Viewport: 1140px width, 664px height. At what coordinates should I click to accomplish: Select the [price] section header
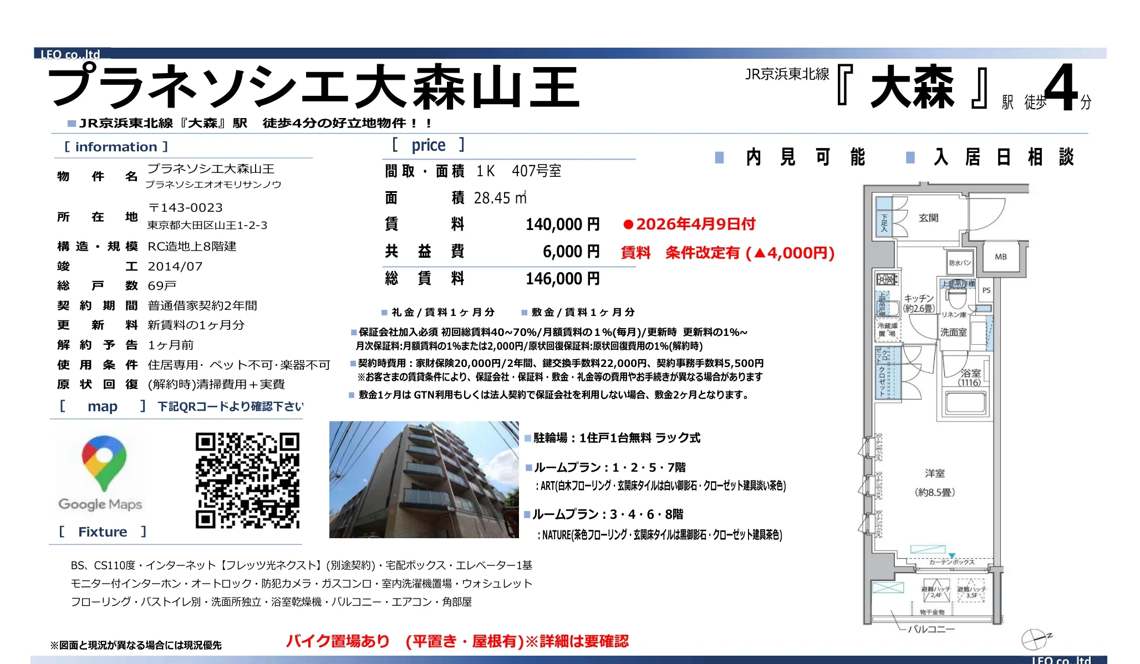[x=428, y=145]
